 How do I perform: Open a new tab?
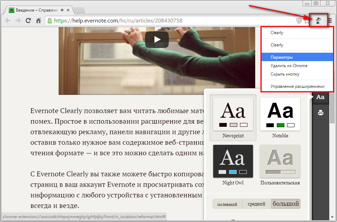click(79, 10)
